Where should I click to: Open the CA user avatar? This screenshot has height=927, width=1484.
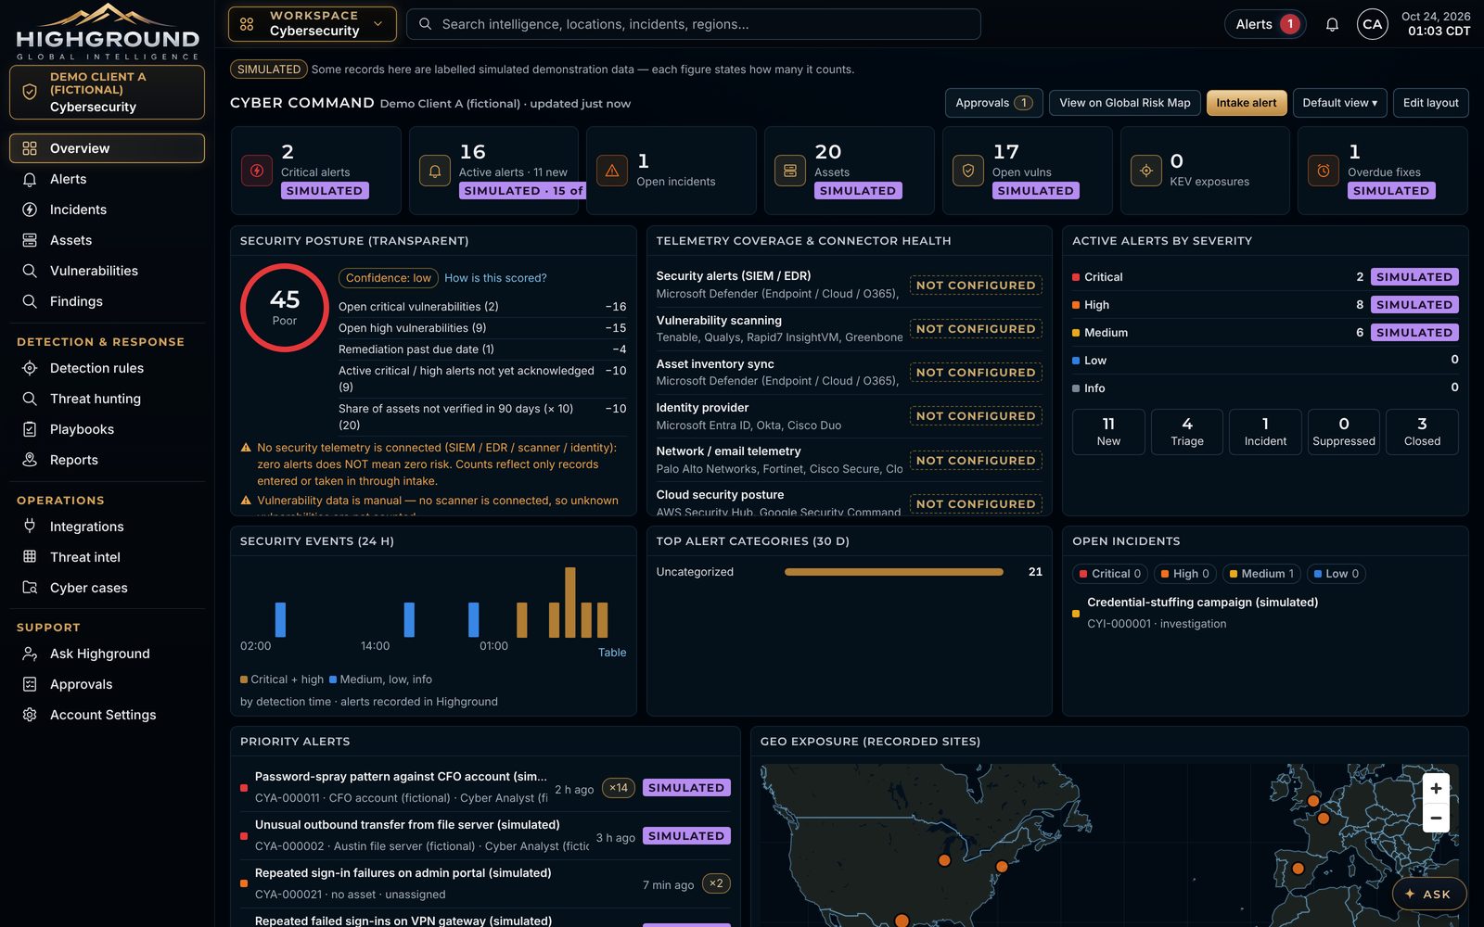pyautogui.click(x=1373, y=25)
